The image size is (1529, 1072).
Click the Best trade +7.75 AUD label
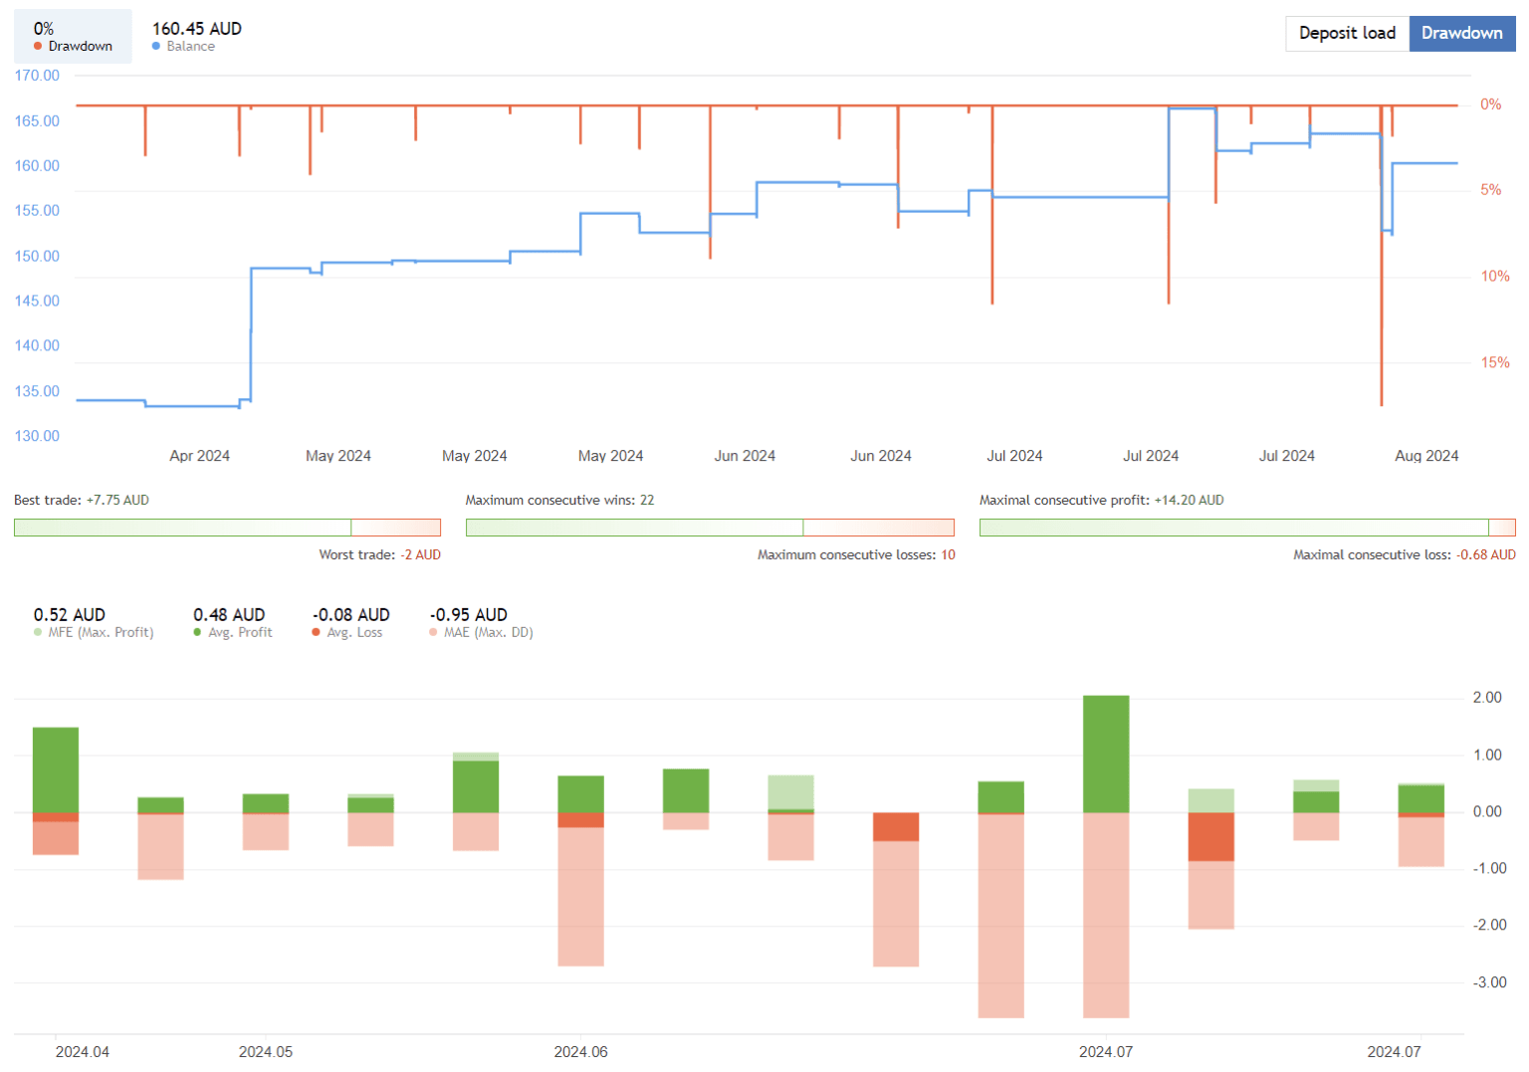(81, 500)
